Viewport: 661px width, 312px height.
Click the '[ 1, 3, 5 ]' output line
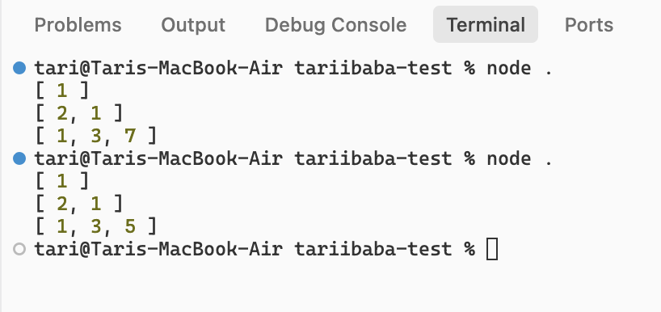96,227
